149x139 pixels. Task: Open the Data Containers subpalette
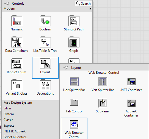coord(17,42)
